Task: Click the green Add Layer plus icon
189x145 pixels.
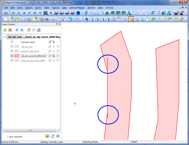Action: click(5, 30)
